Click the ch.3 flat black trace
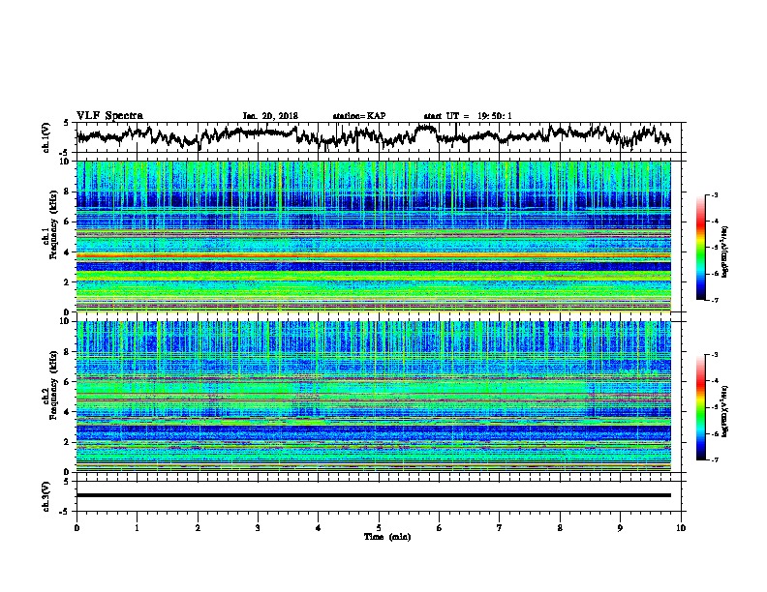Screen dimensions: 767x592 pos(373,495)
